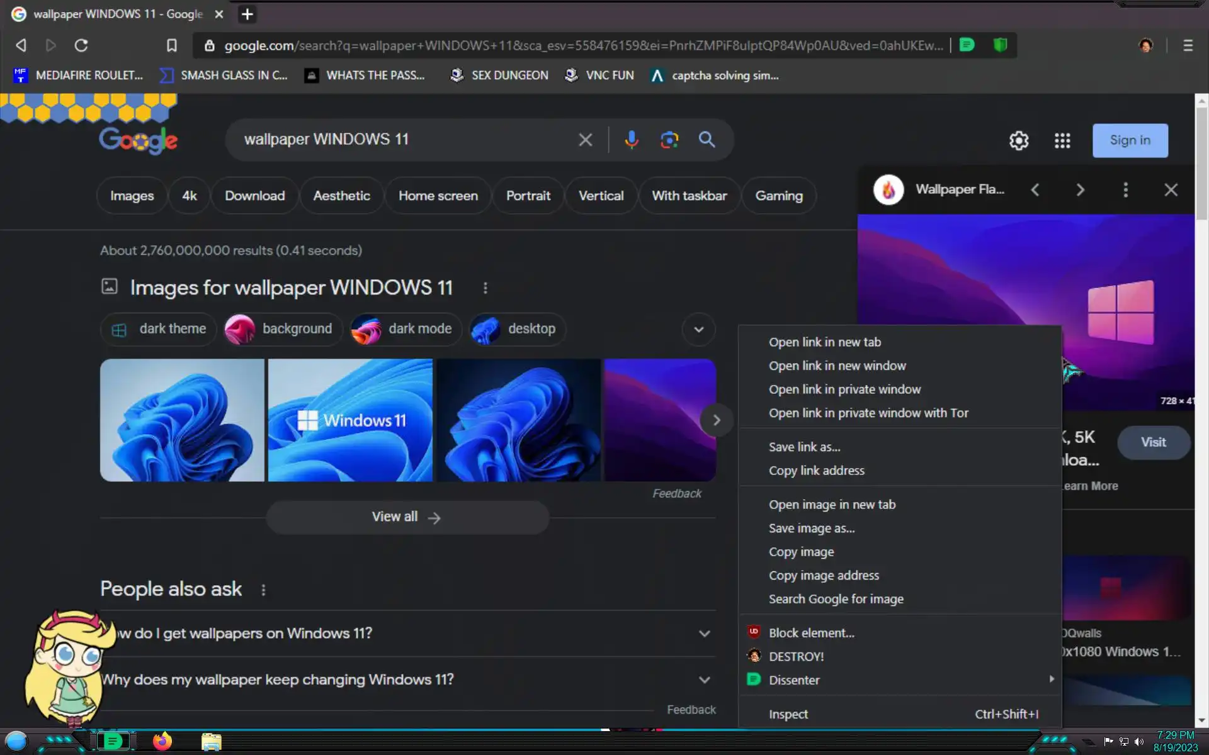Select 'Copy image address' context menu entry
This screenshot has width=1209, height=755.
coord(824,576)
